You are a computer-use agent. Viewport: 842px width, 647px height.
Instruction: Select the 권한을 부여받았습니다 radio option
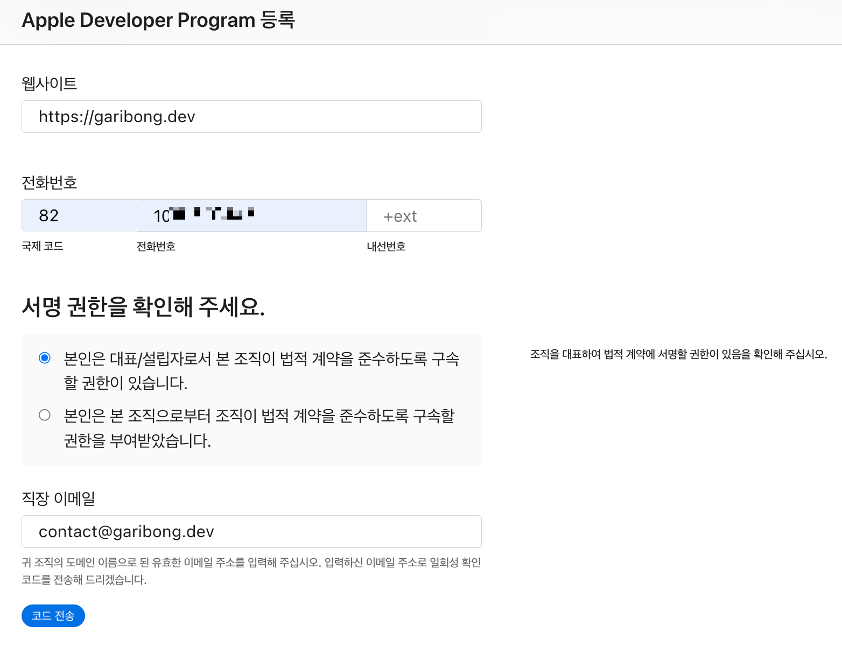point(45,415)
